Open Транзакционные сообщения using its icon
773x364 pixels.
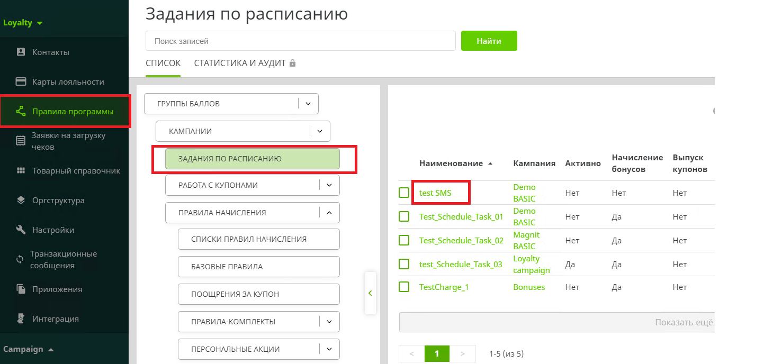(x=20, y=259)
